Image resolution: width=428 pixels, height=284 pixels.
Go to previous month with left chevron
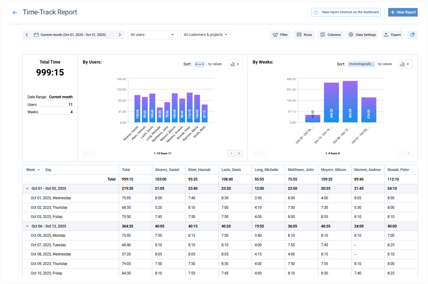pyautogui.click(x=27, y=35)
